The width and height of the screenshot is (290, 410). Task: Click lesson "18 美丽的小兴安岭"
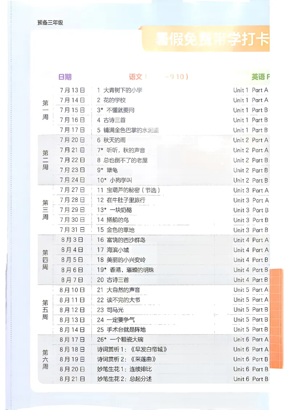121,260
